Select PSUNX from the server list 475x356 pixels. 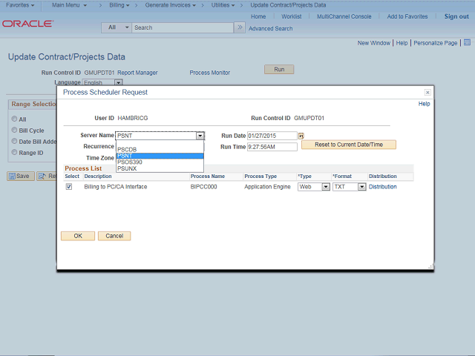tap(127, 168)
